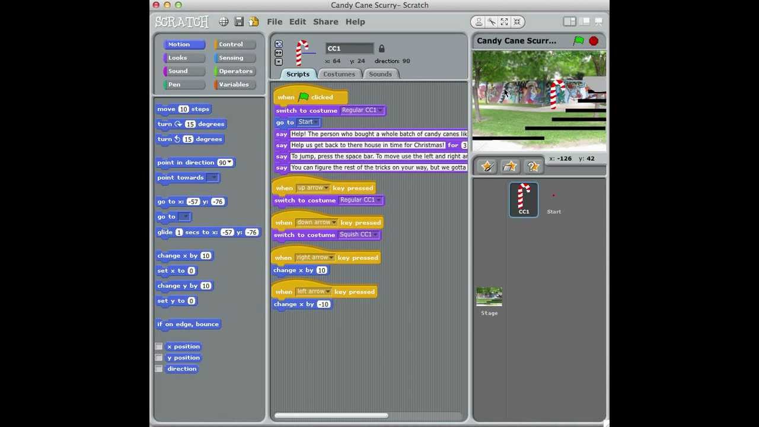
Task: Click the save project floppy icon
Action: 238,22
